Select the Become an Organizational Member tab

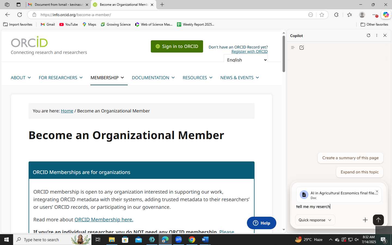coord(124,5)
